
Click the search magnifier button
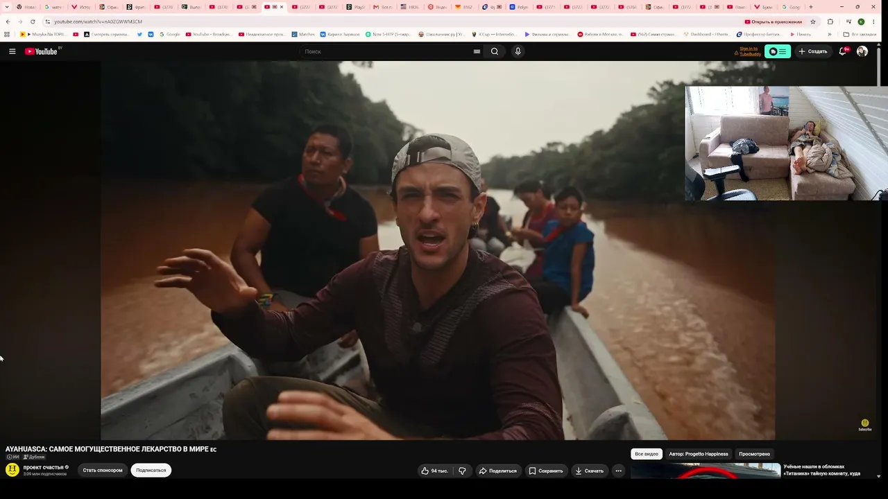pos(495,51)
